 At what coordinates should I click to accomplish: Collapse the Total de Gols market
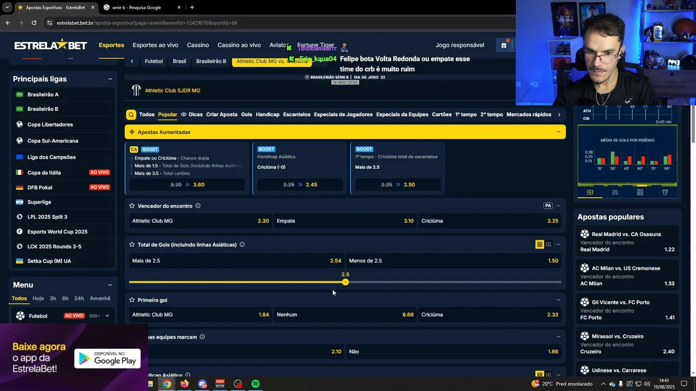(x=558, y=244)
